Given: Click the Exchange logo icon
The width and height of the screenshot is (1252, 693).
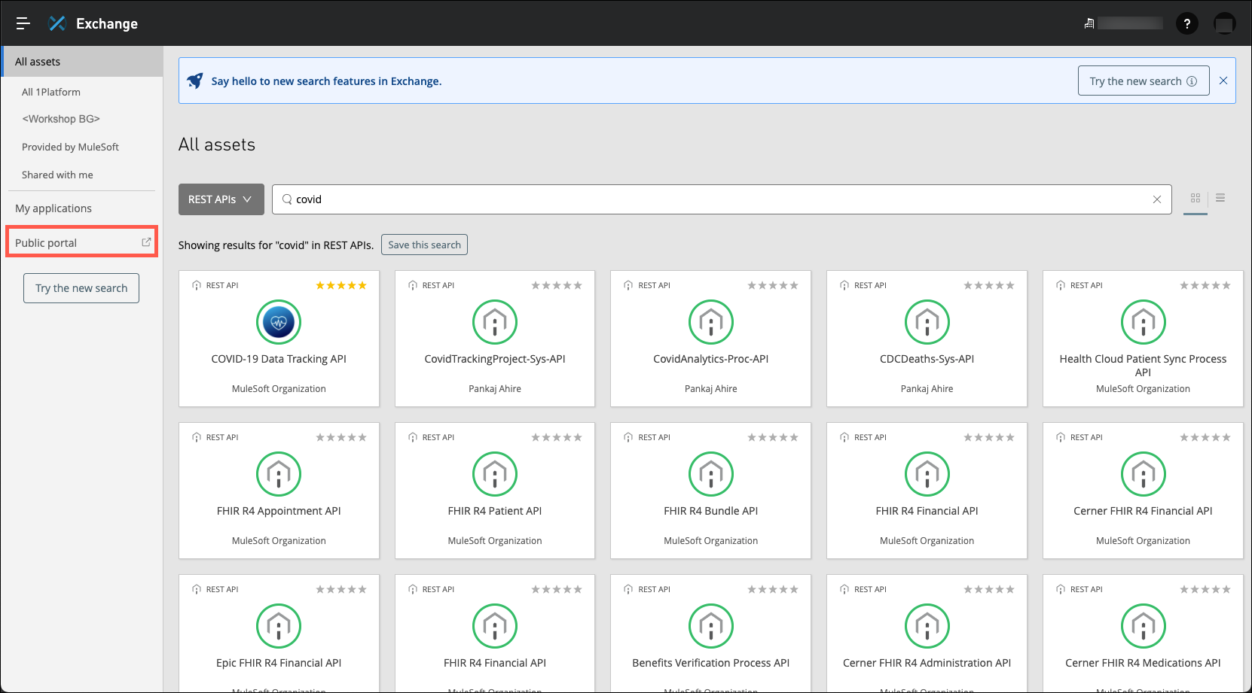Looking at the screenshot, I should click(x=57, y=23).
